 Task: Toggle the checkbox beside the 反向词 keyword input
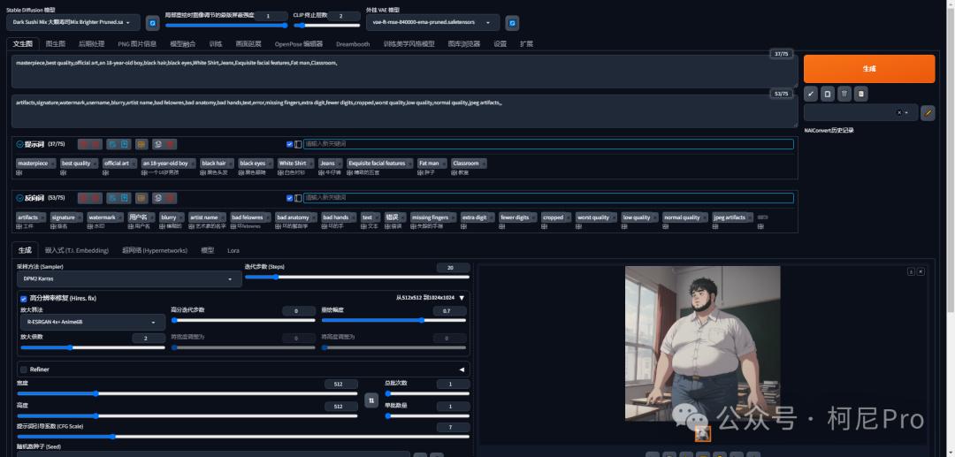[290, 198]
